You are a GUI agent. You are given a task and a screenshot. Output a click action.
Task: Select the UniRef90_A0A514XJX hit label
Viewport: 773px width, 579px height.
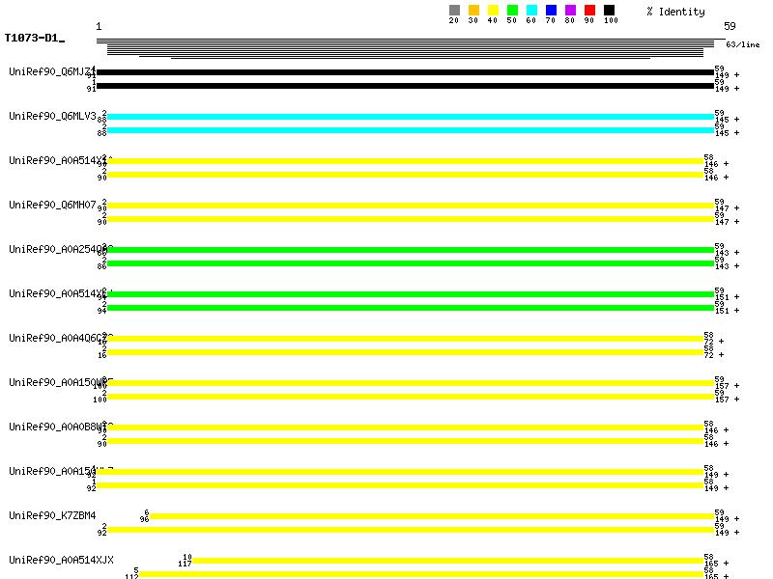pos(61,560)
